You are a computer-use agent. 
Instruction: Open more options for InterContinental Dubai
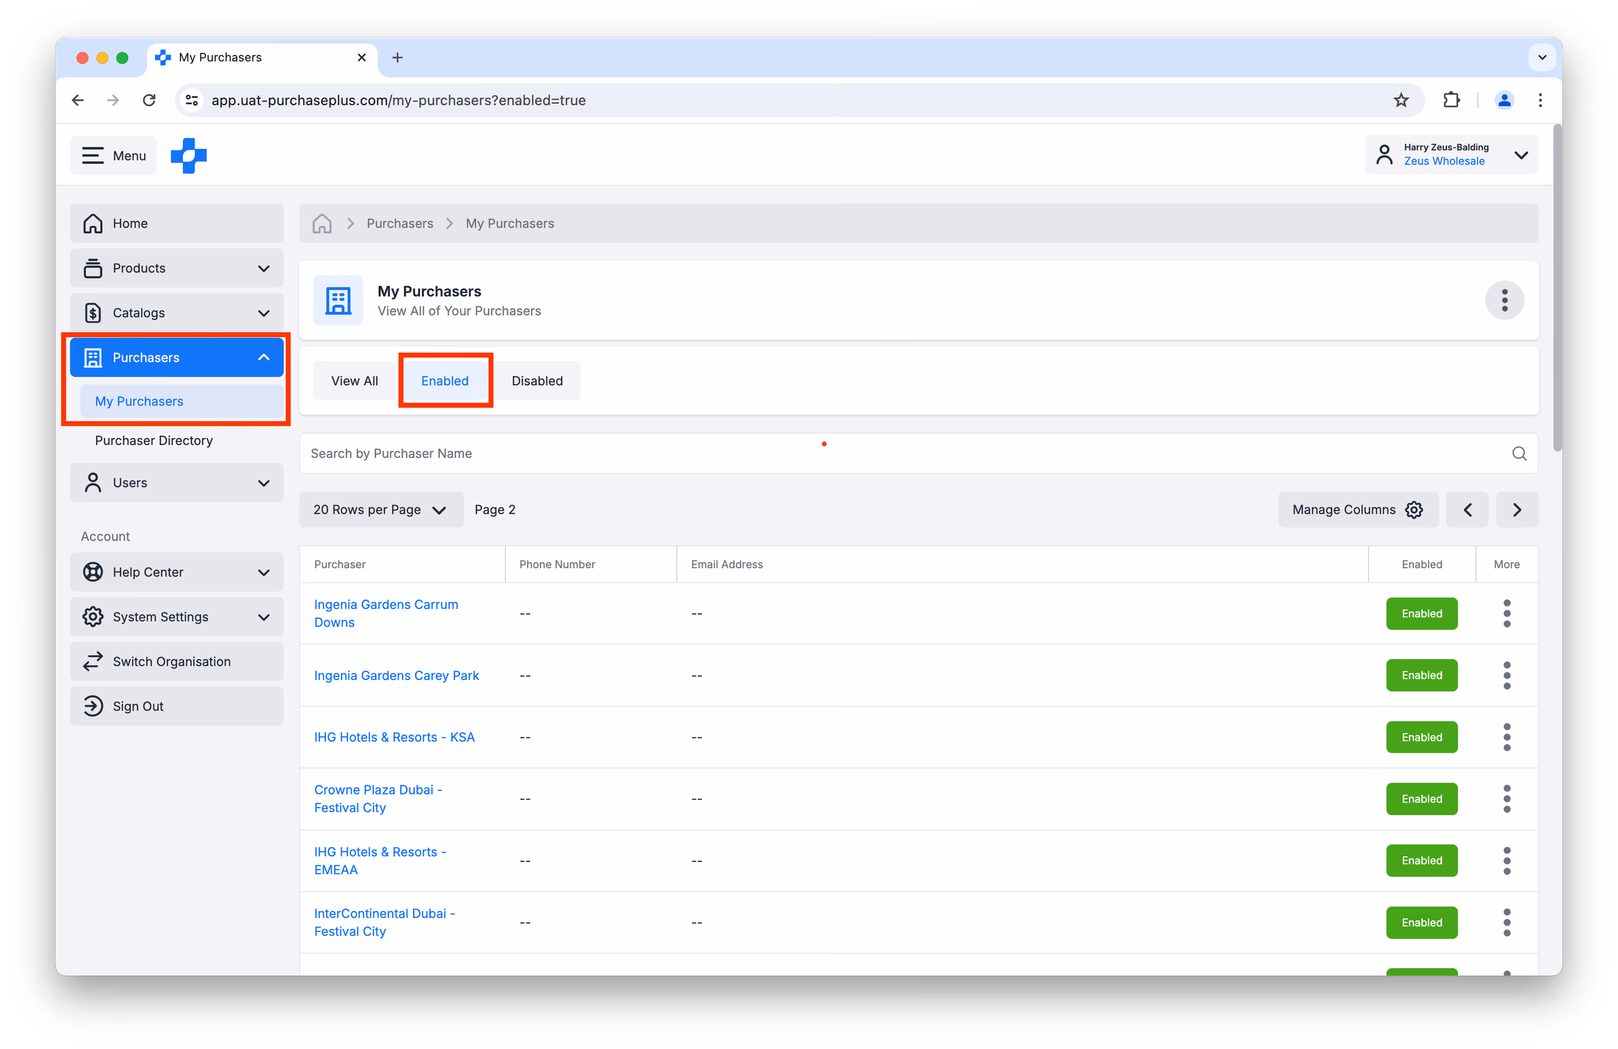click(x=1507, y=923)
